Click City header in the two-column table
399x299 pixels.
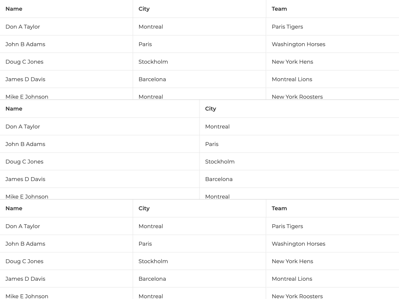click(211, 109)
